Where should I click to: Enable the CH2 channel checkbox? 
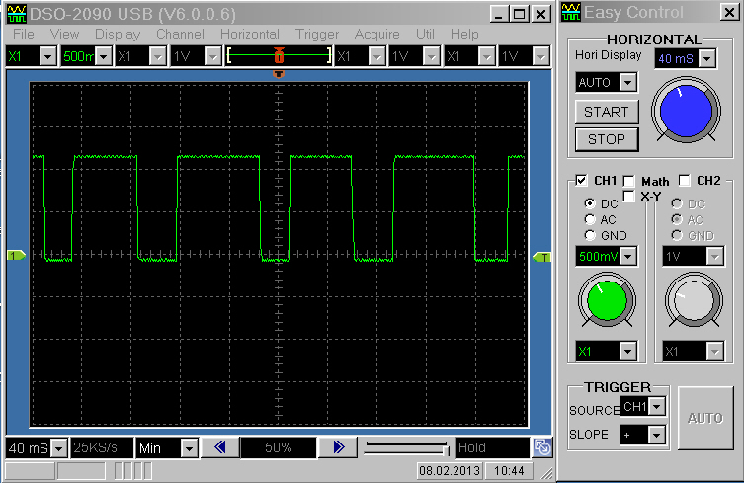pyautogui.click(x=685, y=181)
